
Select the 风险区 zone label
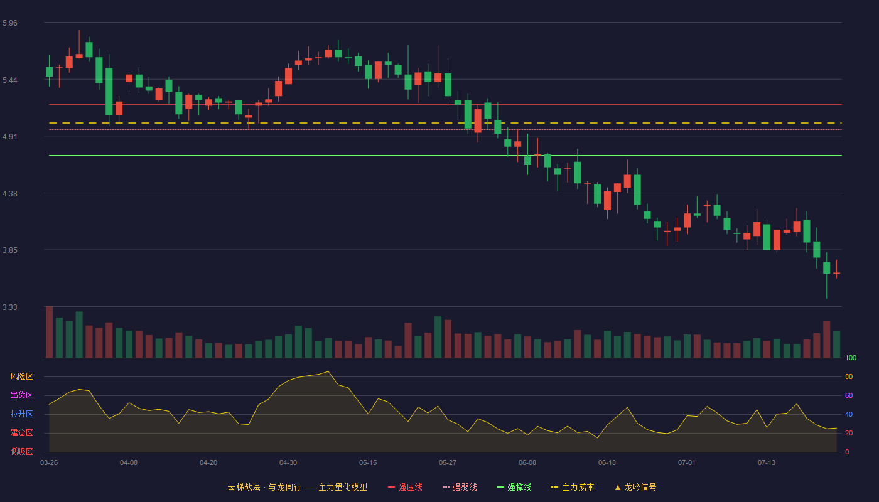pyautogui.click(x=21, y=376)
